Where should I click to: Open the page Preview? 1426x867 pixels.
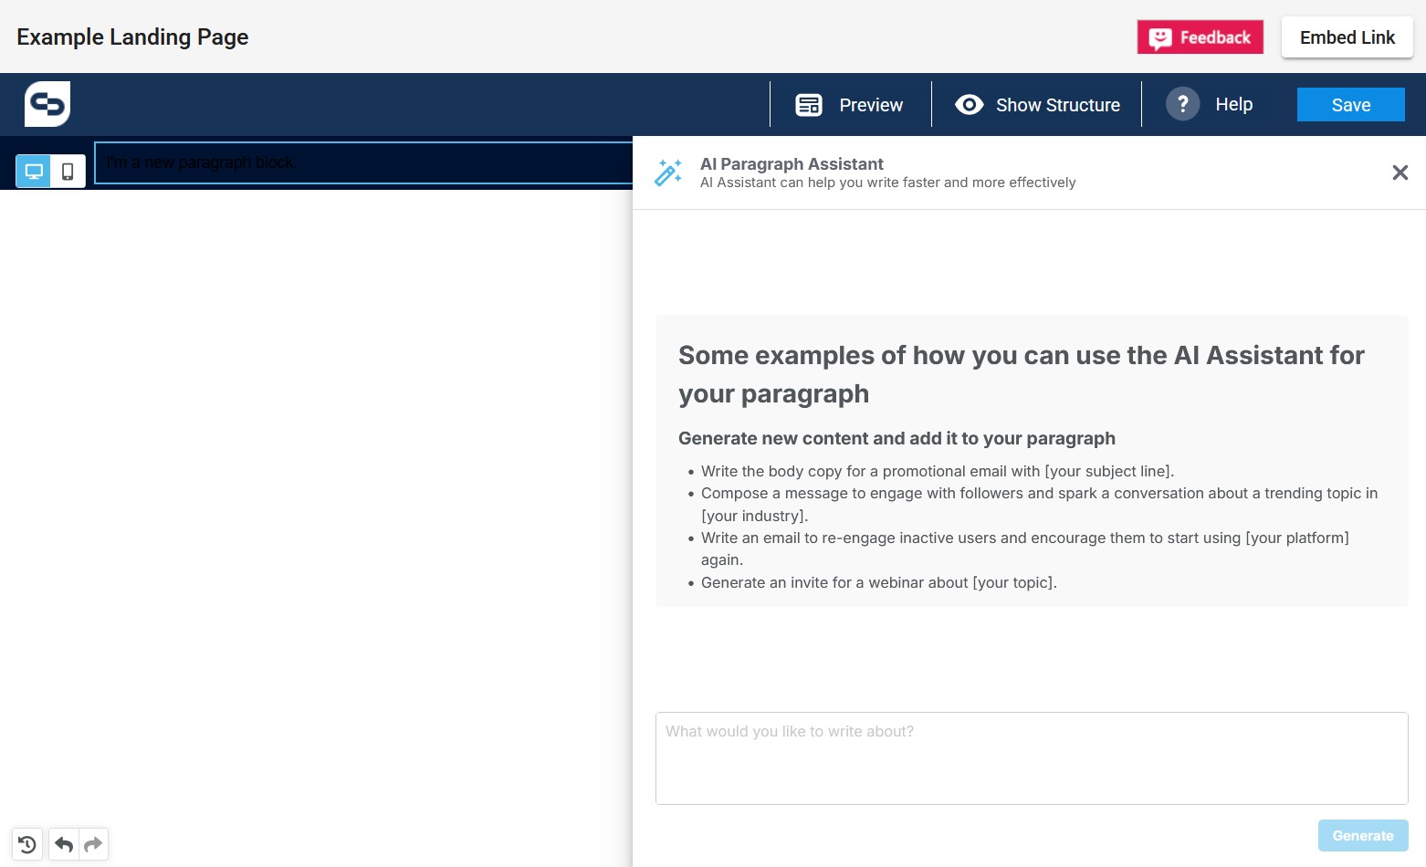pyautogui.click(x=850, y=105)
